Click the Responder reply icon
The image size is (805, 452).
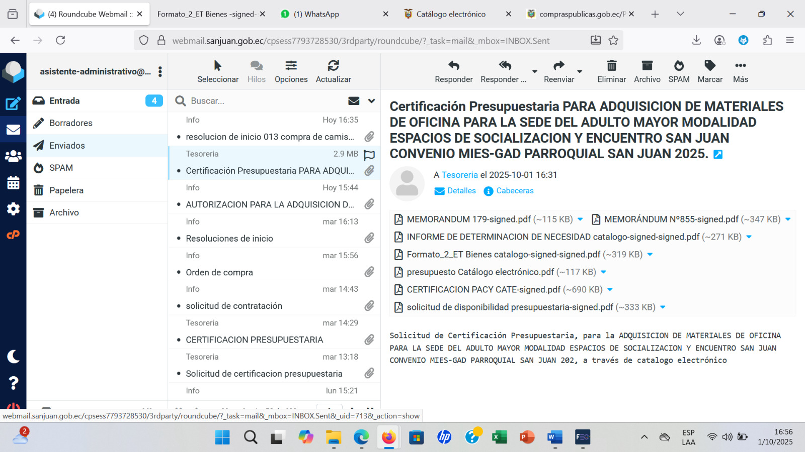coord(453,66)
